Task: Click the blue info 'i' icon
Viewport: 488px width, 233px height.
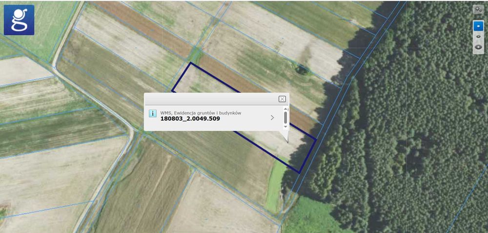Action: tap(152, 113)
